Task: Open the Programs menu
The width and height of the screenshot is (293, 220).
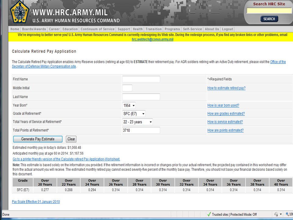Action: (172, 29)
